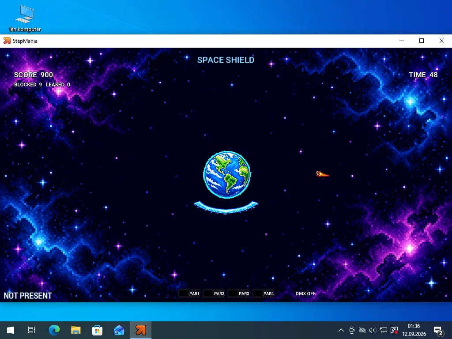452x339 pixels.
Task: Select the Ten komputer desktop icon
Action: tap(25, 19)
